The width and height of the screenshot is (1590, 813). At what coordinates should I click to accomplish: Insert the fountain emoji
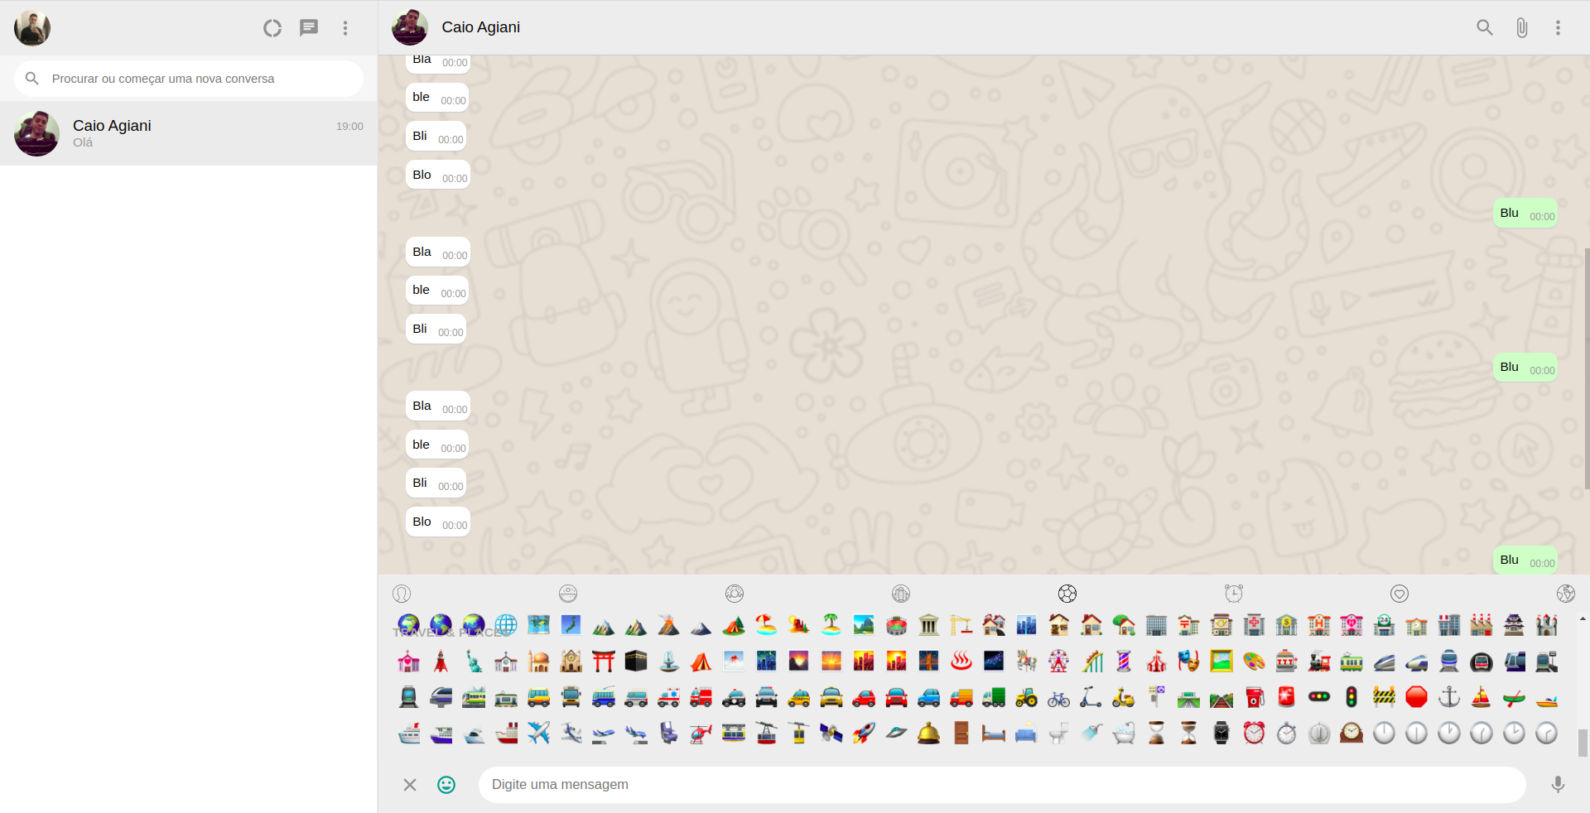point(668,661)
